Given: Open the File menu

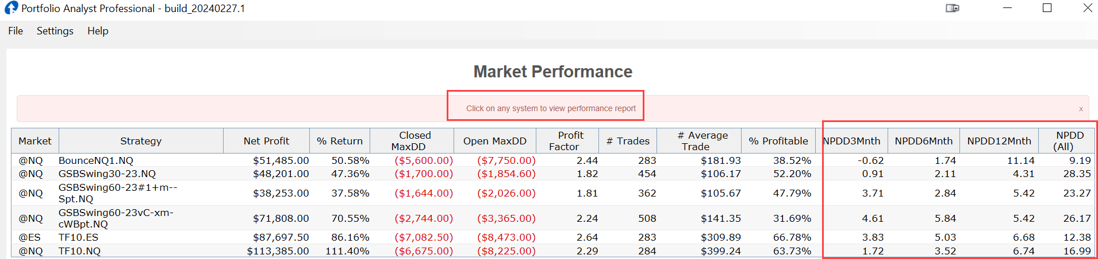Looking at the screenshot, I should coord(16,31).
